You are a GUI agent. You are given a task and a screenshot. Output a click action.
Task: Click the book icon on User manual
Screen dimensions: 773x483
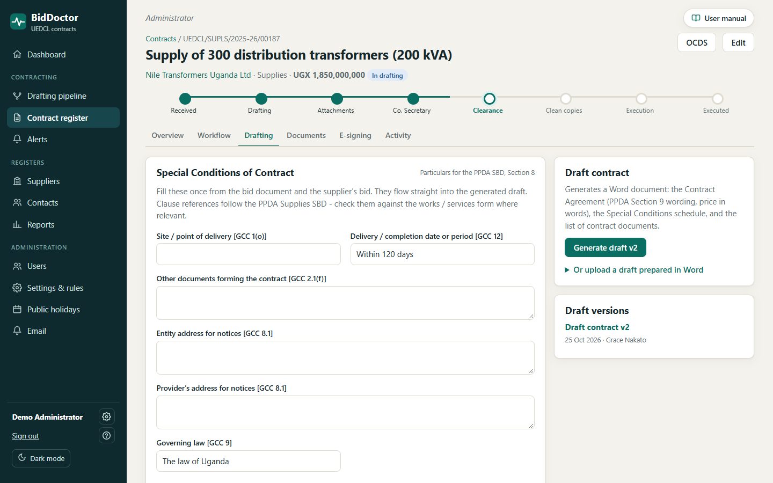pos(696,18)
